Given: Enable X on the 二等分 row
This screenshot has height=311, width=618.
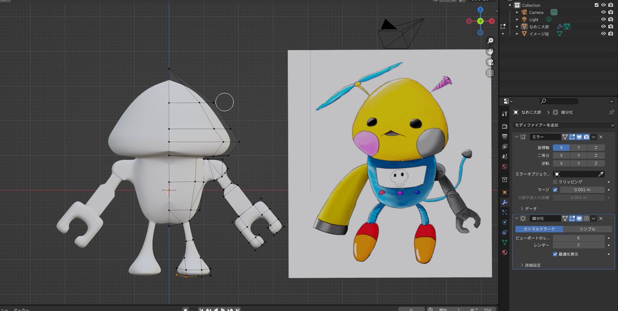Looking at the screenshot, I should pos(561,155).
